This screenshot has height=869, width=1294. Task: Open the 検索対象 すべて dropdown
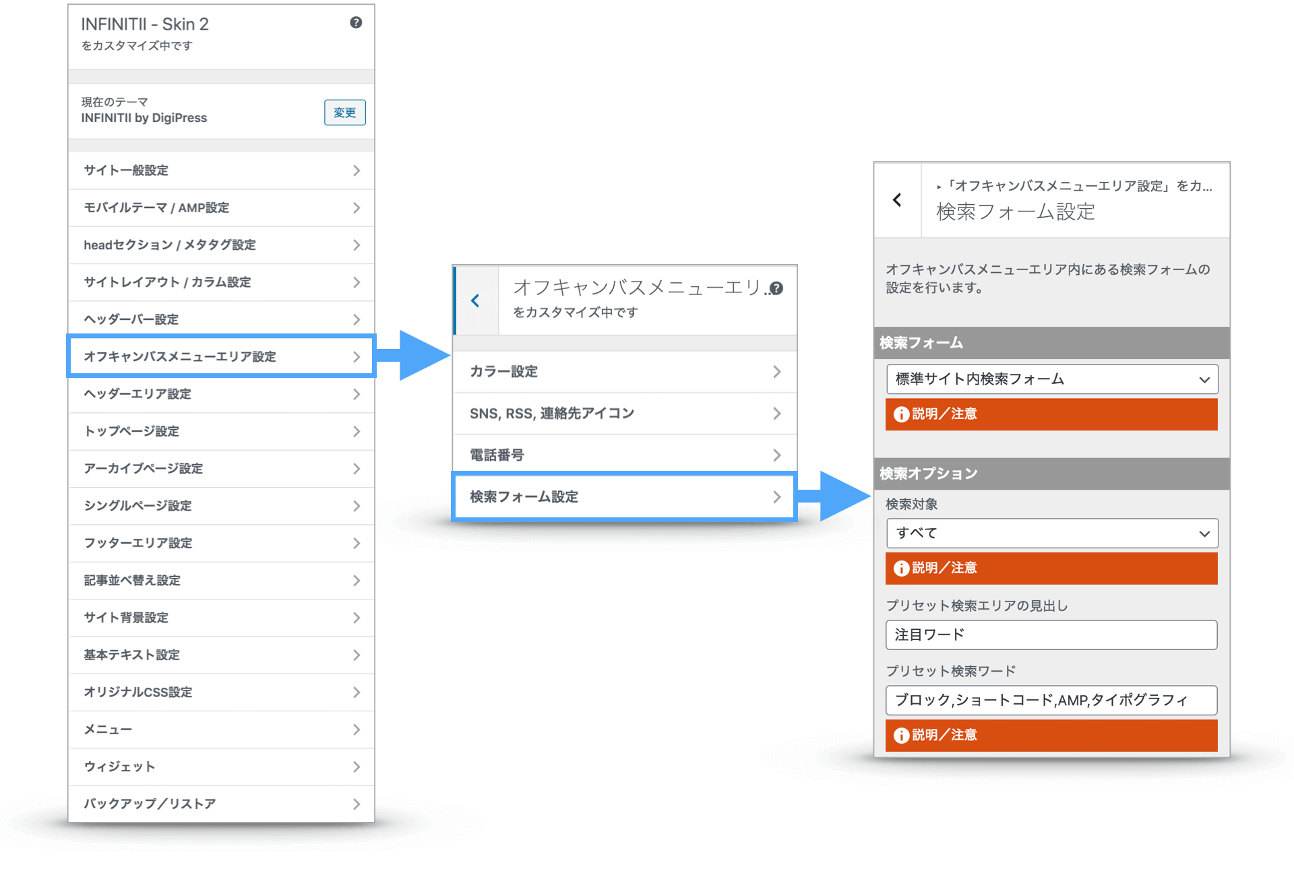1051,534
